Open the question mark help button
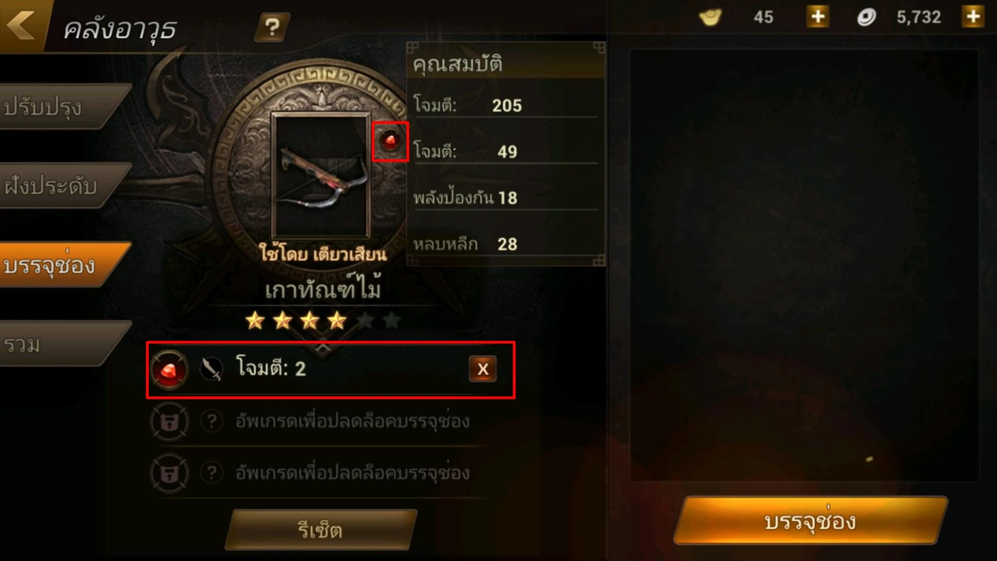This screenshot has width=997, height=561. point(272,27)
